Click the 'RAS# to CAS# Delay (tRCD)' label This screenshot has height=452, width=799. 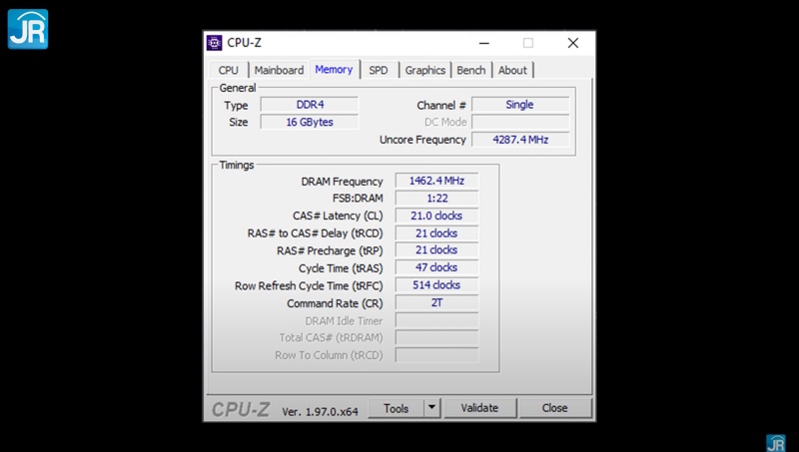[315, 233]
